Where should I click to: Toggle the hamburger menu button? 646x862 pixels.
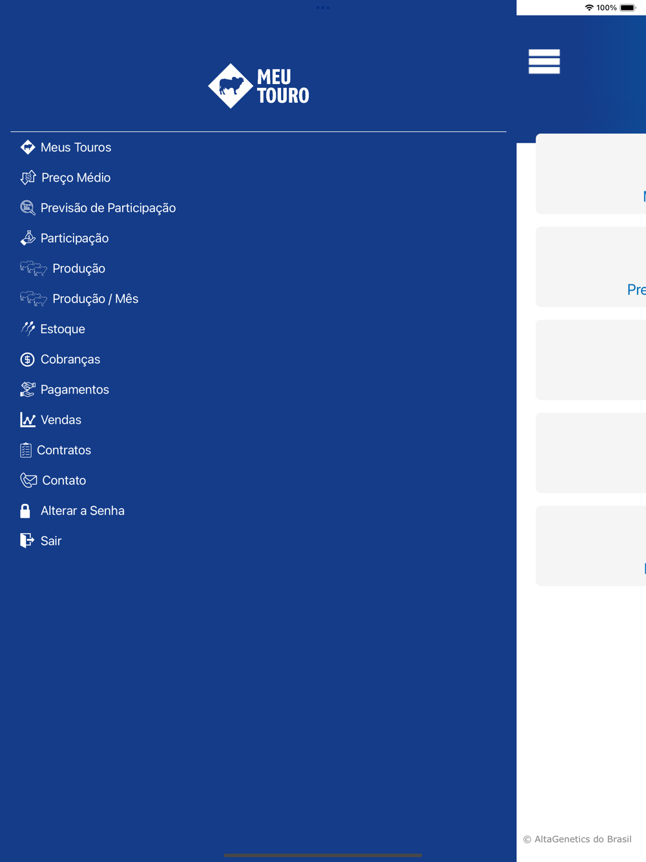(x=544, y=61)
